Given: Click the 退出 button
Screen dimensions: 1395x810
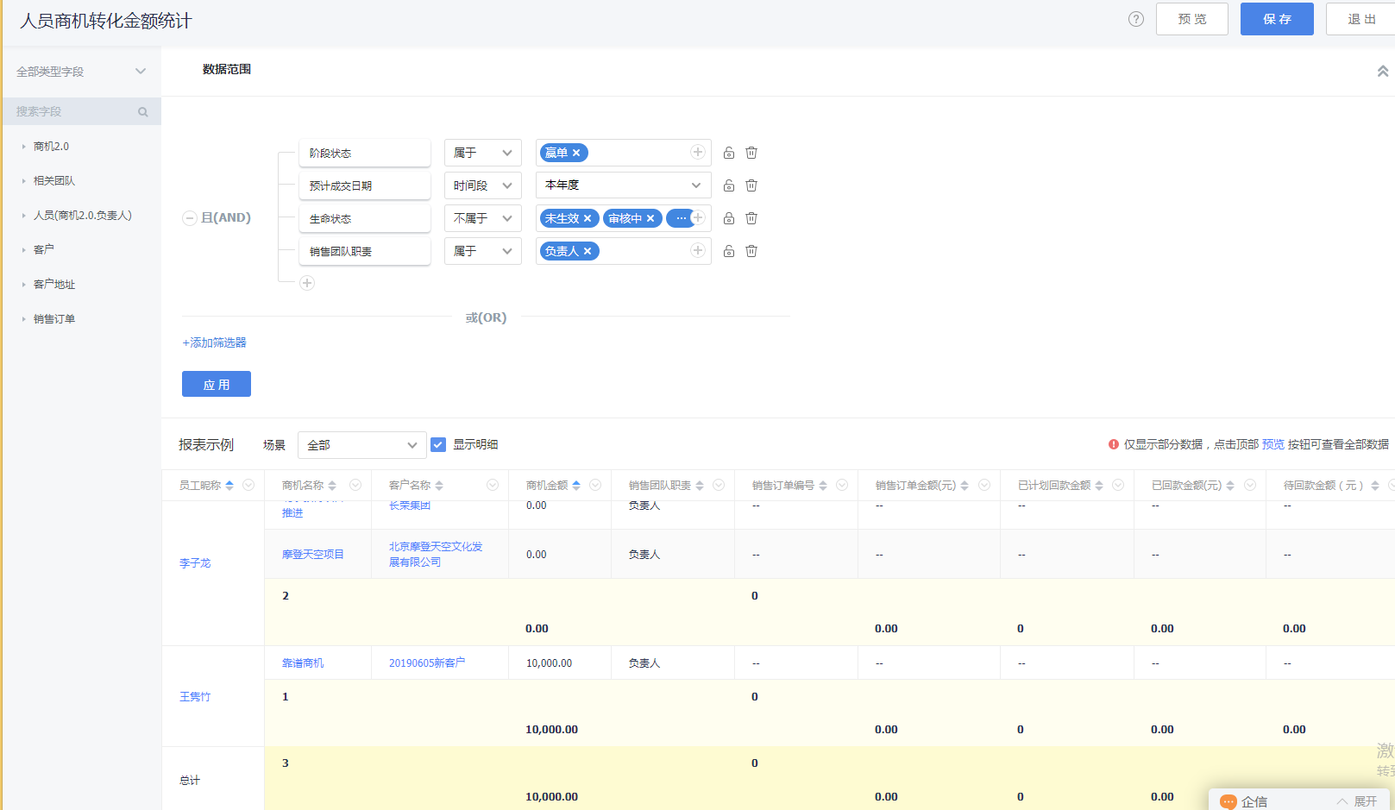Looking at the screenshot, I should click(x=1361, y=19).
